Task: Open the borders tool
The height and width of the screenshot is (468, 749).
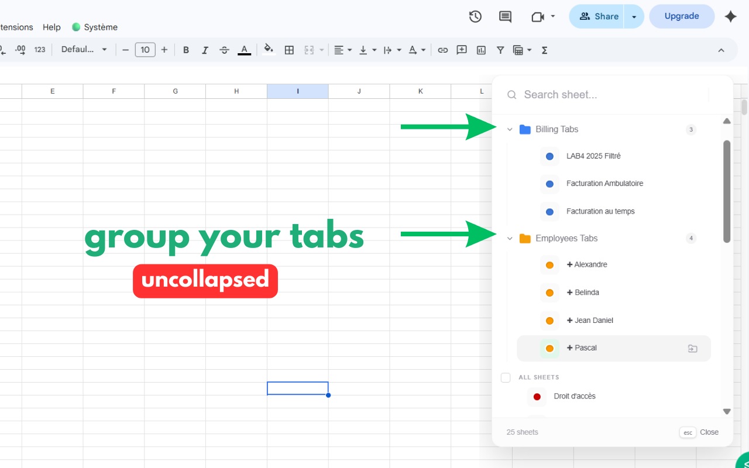Action: tap(289, 50)
